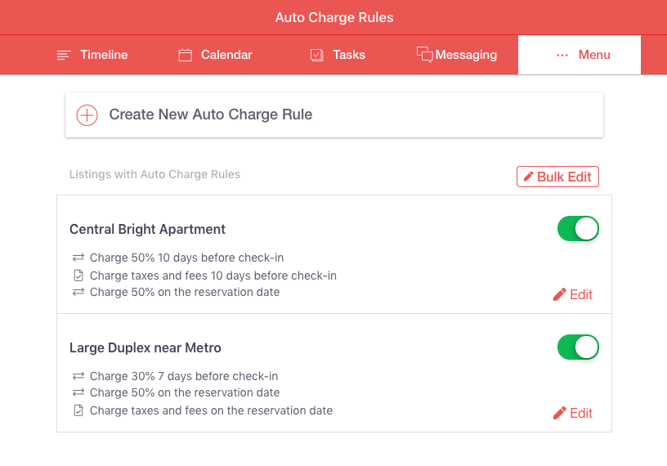Click the Messaging chat bubbles icon
Screen dimensions: 667x466
(x=424, y=55)
